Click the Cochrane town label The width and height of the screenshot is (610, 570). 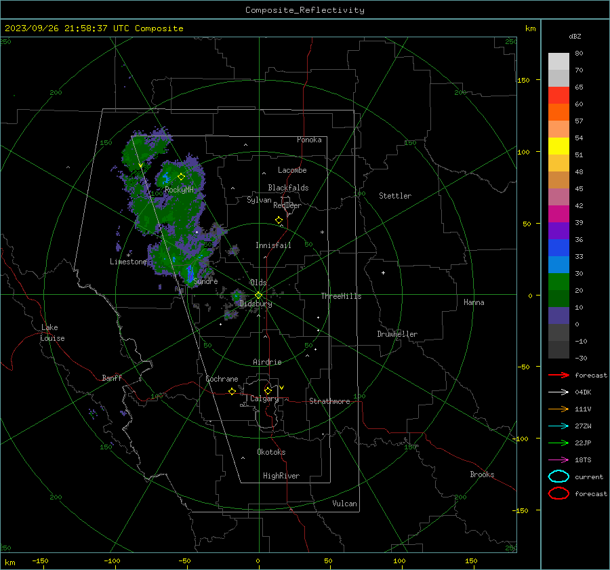[222, 379]
